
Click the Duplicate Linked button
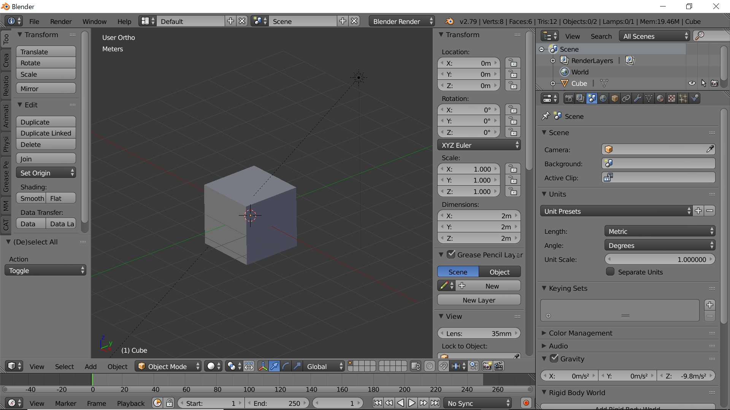(46, 133)
